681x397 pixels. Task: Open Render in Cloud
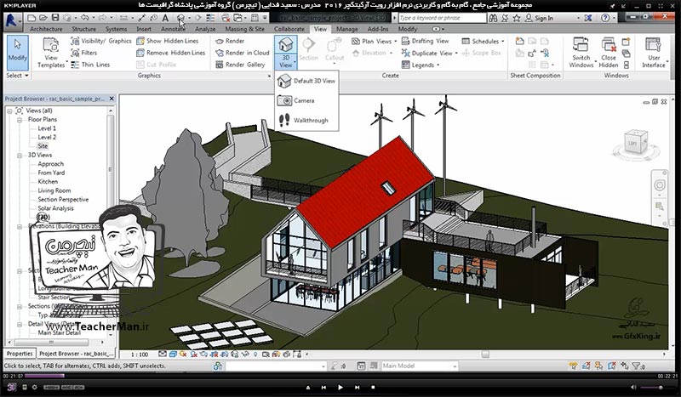point(243,53)
